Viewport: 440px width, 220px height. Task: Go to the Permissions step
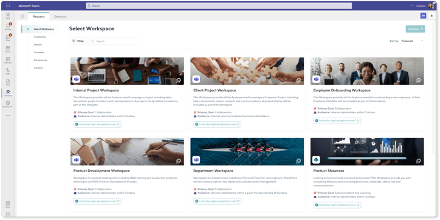click(40, 61)
